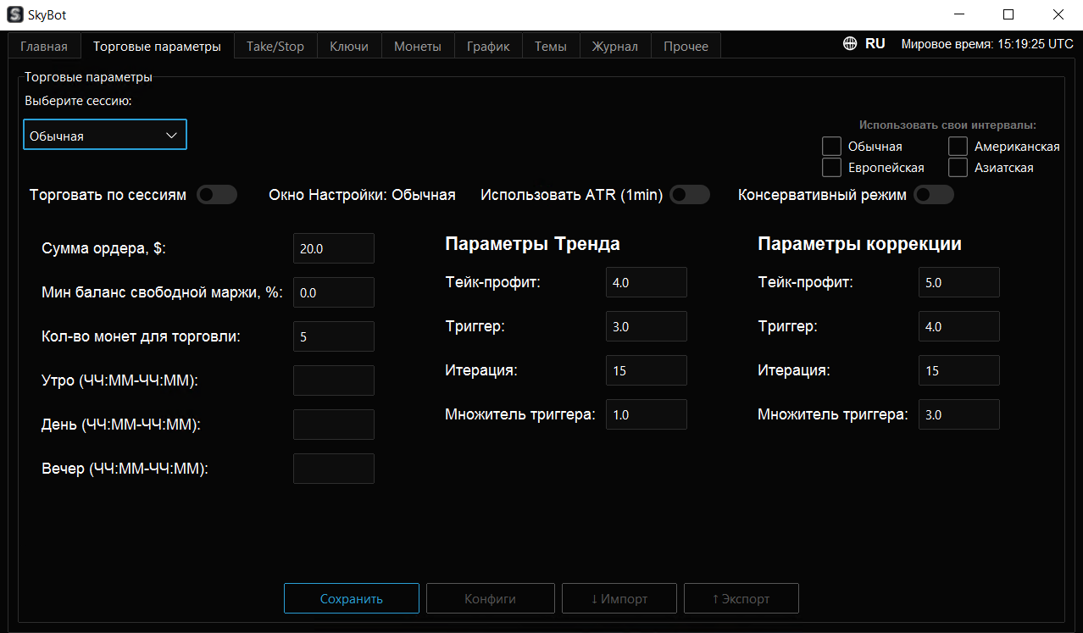1083x633 pixels.
Task: Click the Окно Настройки: Обычная label
Action: (362, 195)
